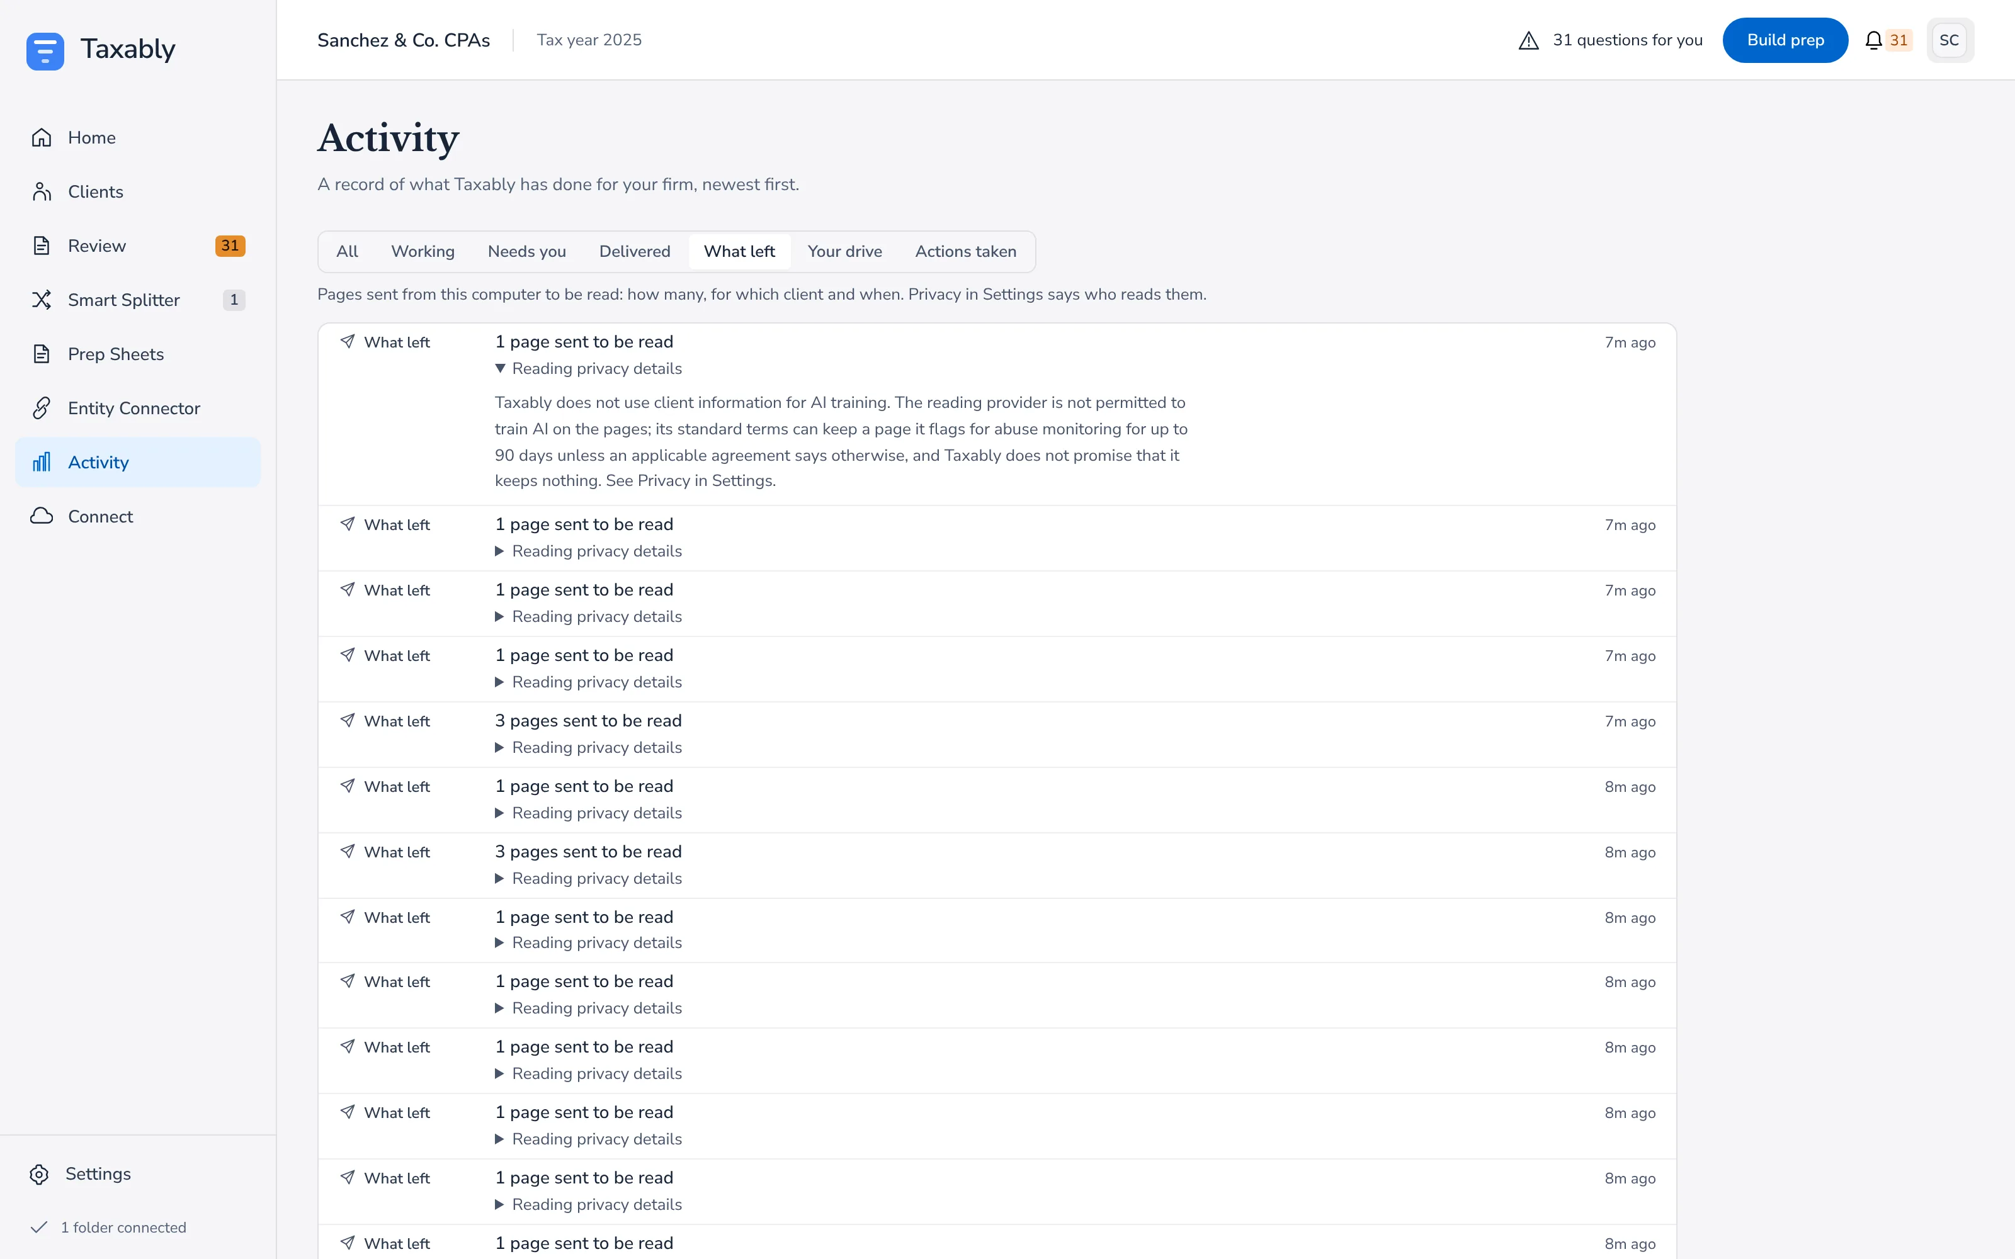This screenshot has width=2015, height=1259.
Task: Select Activity in the sidebar
Action: [x=137, y=462]
